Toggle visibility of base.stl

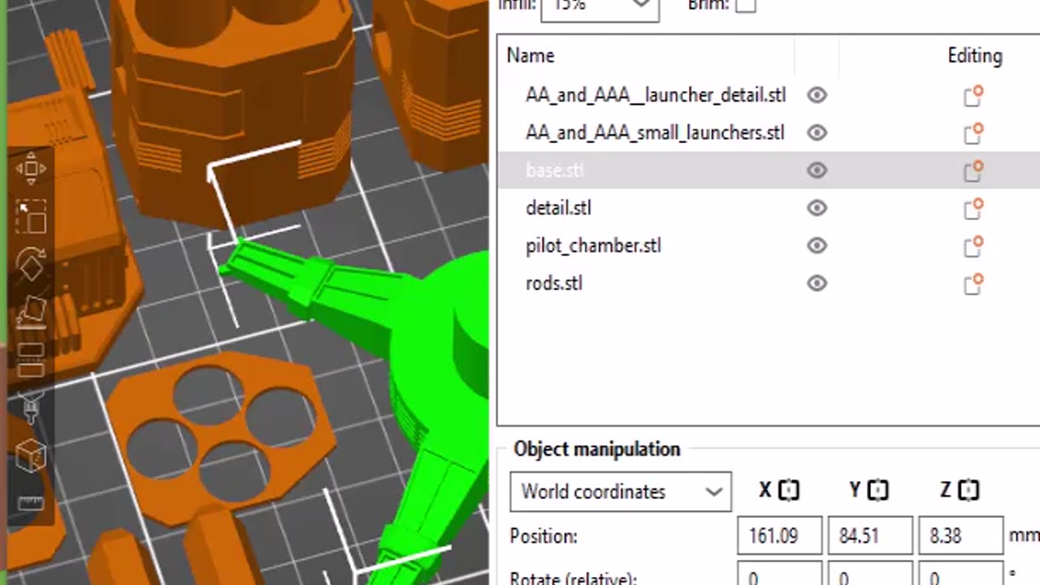[x=817, y=171]
